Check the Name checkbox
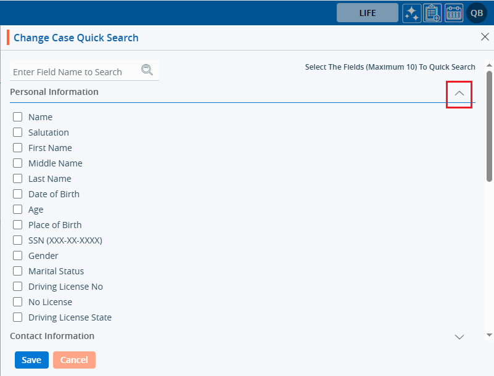 coord(18,117)
